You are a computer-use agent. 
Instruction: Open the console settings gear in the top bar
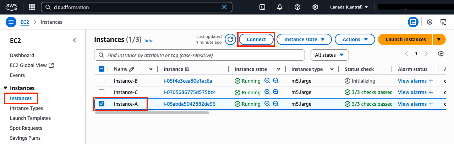[x=315, y=7]
